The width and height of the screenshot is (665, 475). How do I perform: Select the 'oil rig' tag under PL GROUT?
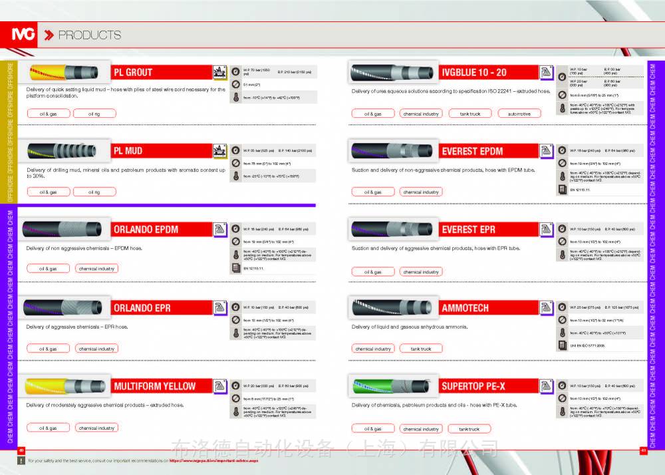click(94, 114)
